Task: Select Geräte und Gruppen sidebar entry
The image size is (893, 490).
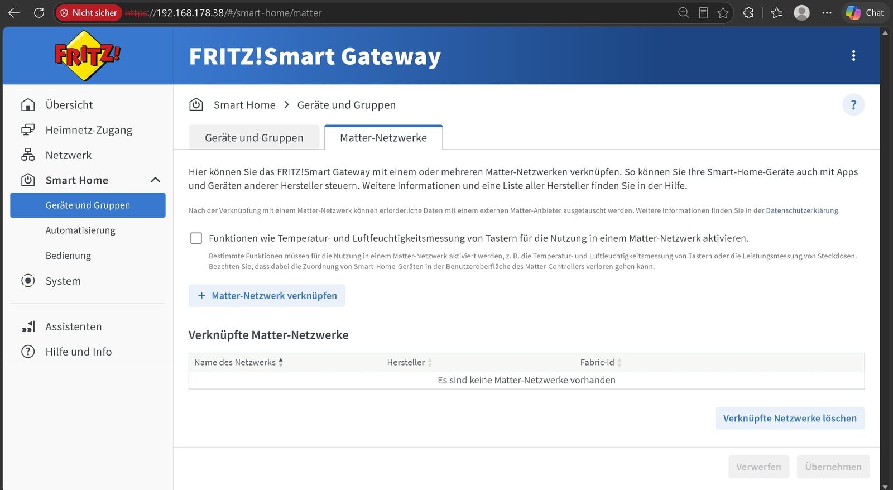Action: tap(88, 205)
